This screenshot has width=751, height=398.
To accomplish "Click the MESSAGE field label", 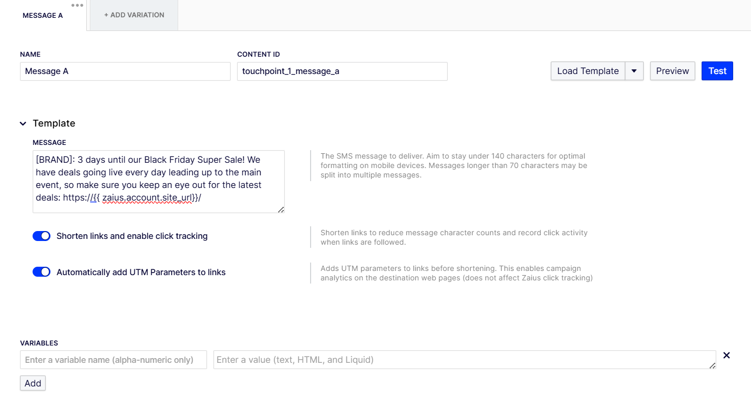I will (x=49, y=142).
